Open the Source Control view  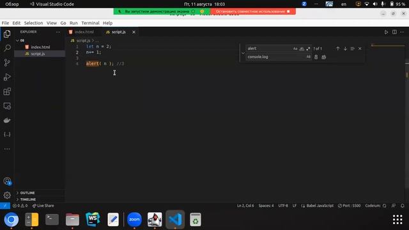7,63
